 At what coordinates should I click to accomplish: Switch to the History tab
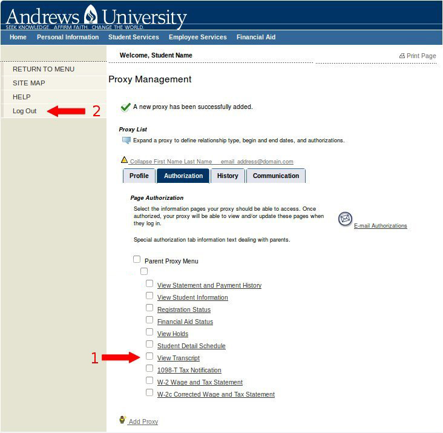pos(228,176)
